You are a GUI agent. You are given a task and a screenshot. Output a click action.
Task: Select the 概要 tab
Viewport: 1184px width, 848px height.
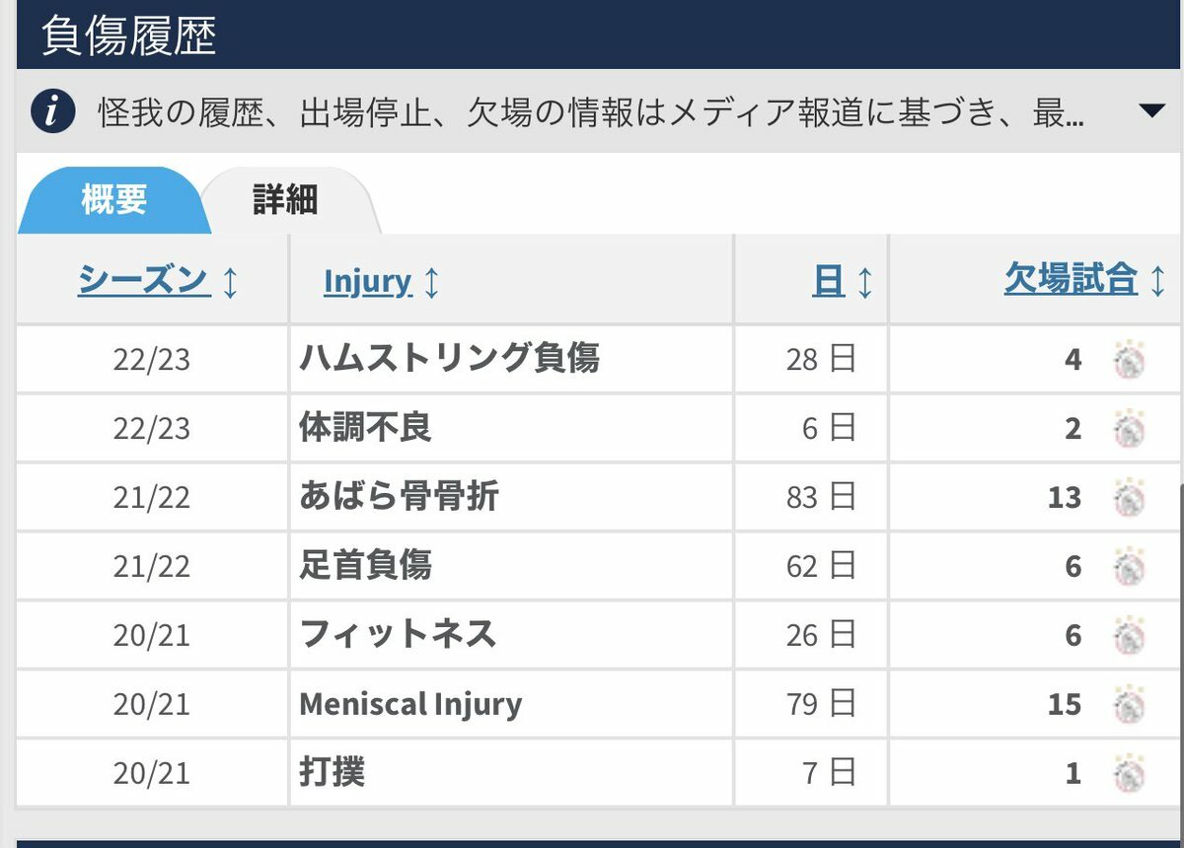(113, 200)
